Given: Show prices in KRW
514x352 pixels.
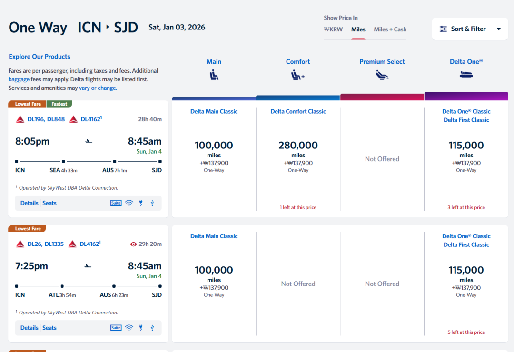Looking at the screenshot, I should tap(333, 29).
